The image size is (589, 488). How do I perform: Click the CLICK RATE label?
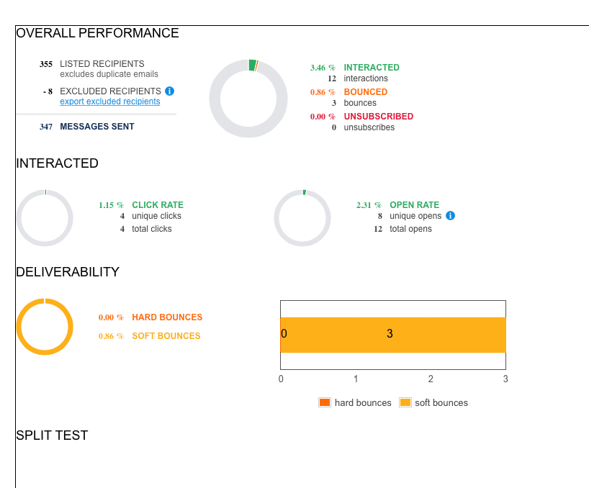point(157,205)
